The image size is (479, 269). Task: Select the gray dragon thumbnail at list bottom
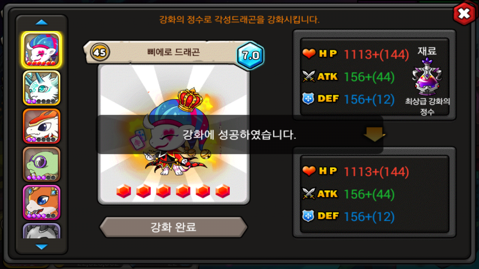pos(42,231)
